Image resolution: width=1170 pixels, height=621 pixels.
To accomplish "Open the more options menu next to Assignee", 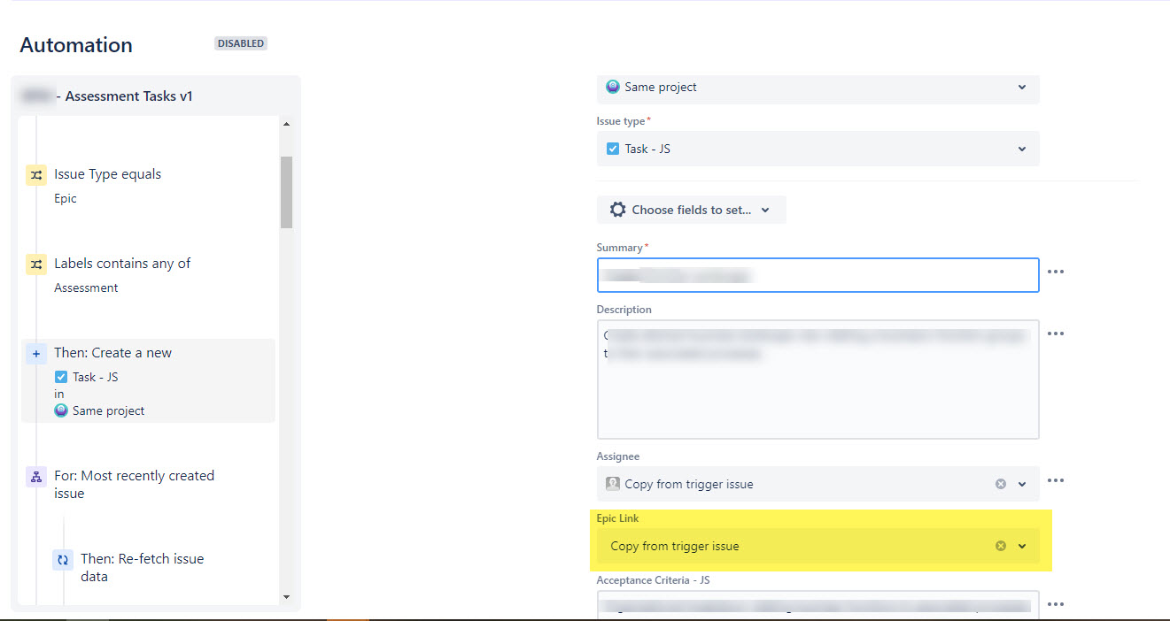I will point(1056,480).
